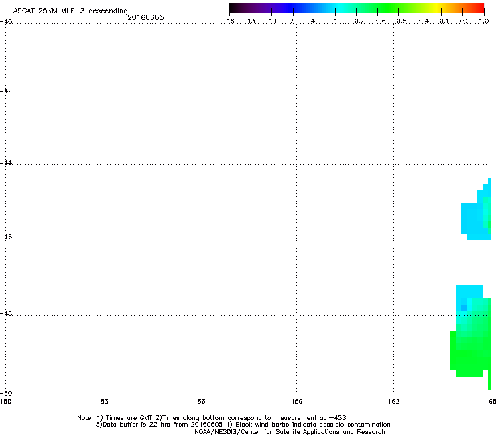Click the longitude axis label 153

(x=103, y=402)
